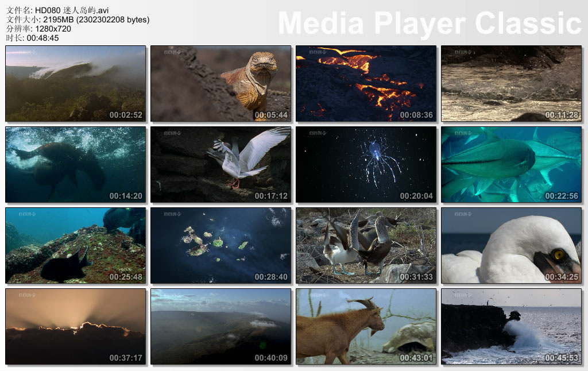Screen dimensions: 588x371
Task: Open the sunset clouds thumbnail at 00:37:17
Action: [x=75, y=327]
